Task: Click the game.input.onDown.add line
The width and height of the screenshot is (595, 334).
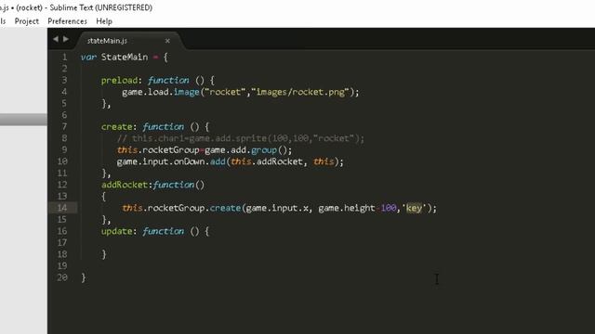Action: pos(231,161)
